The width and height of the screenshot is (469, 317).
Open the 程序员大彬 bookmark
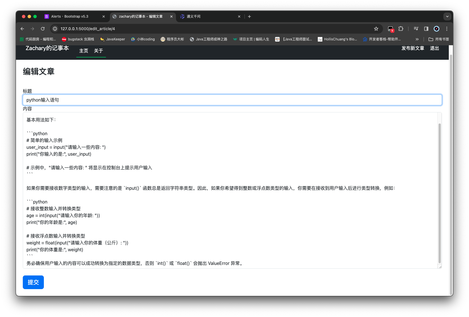coord(173,39)
